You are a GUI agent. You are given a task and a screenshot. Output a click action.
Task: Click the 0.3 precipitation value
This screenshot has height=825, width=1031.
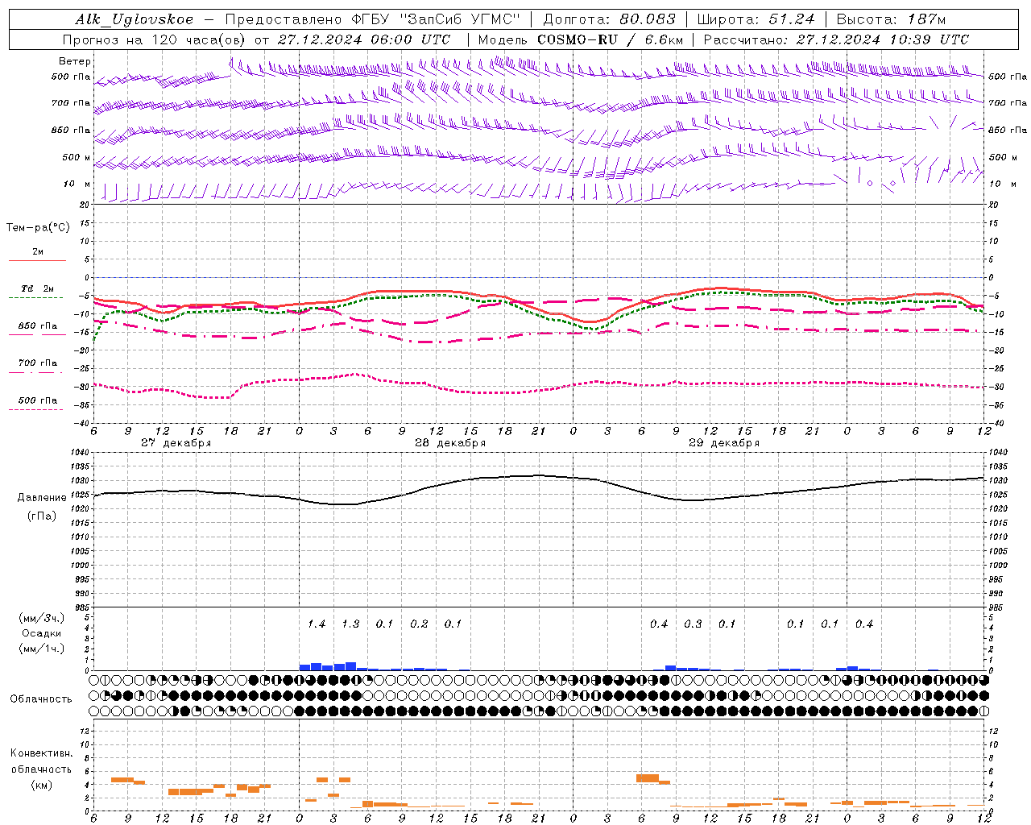pyautogui.click(x=693, y=624)
